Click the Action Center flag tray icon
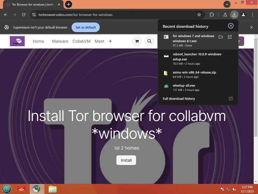258x194 pixels. click(x=222, y=189)
